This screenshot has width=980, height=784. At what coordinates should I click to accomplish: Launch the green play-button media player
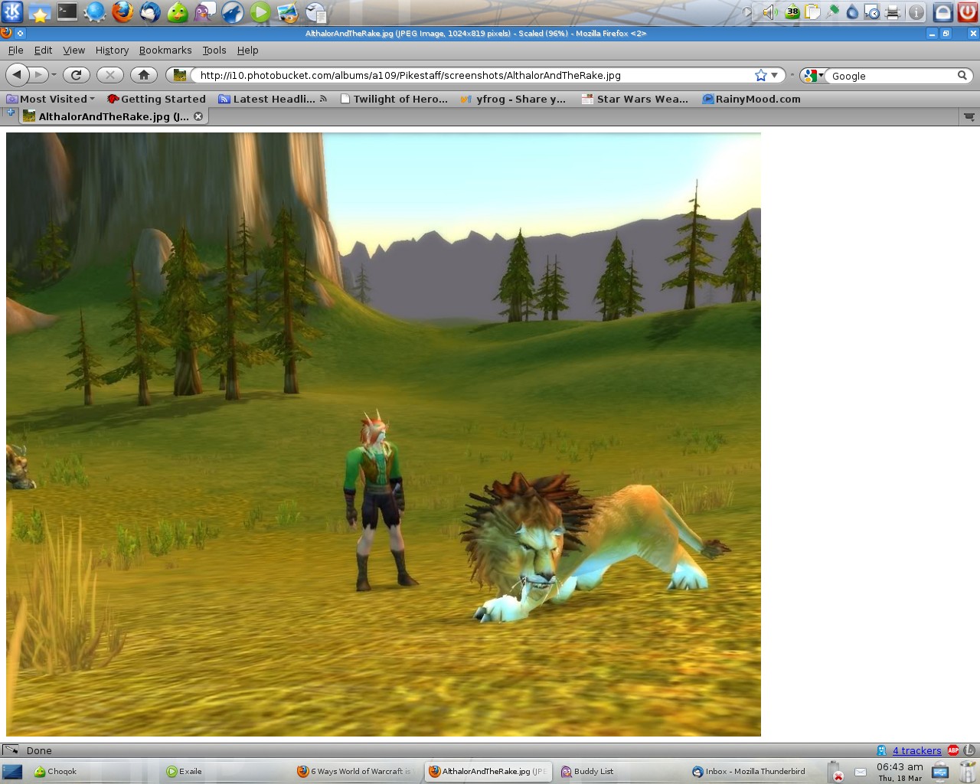coord(260,11)
